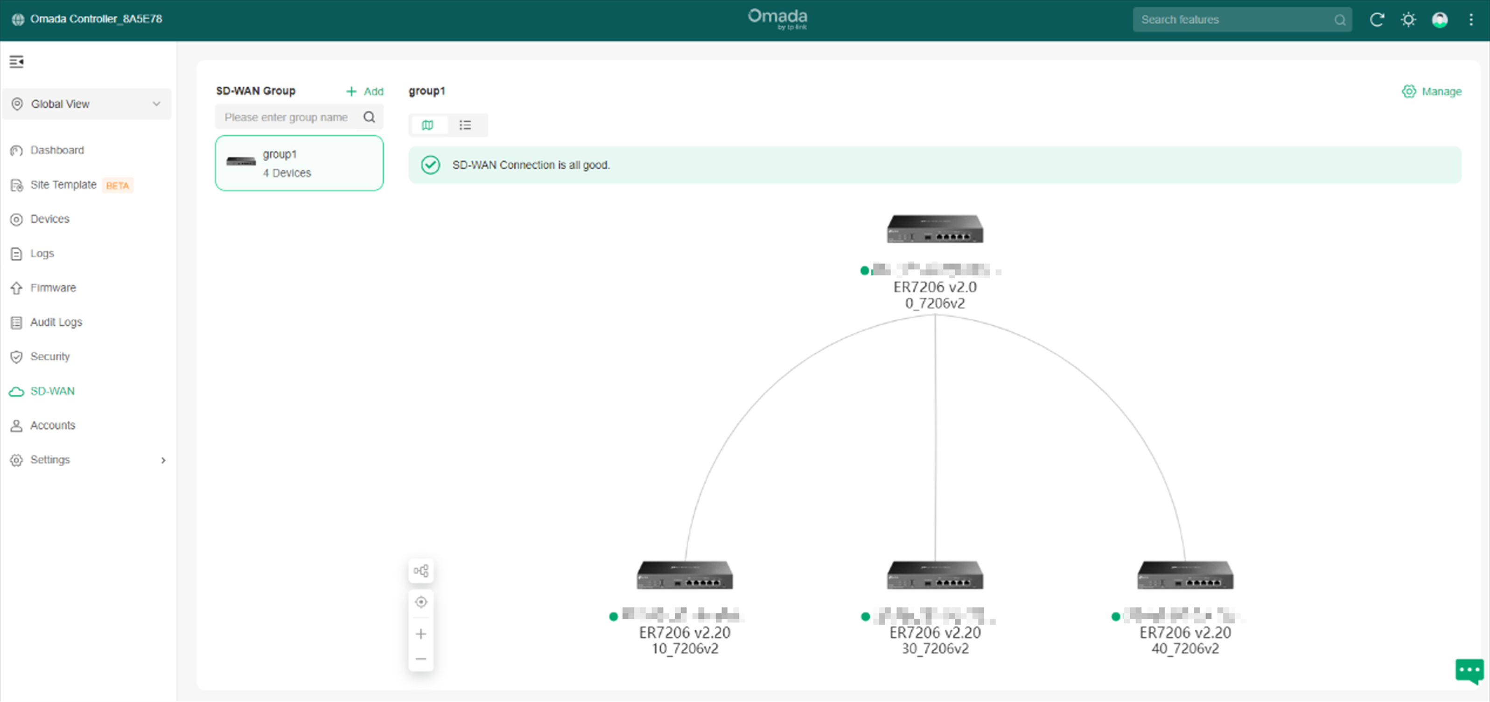Click the 'group1' heading text
The image size is (1490, 702).
point(427,91)
